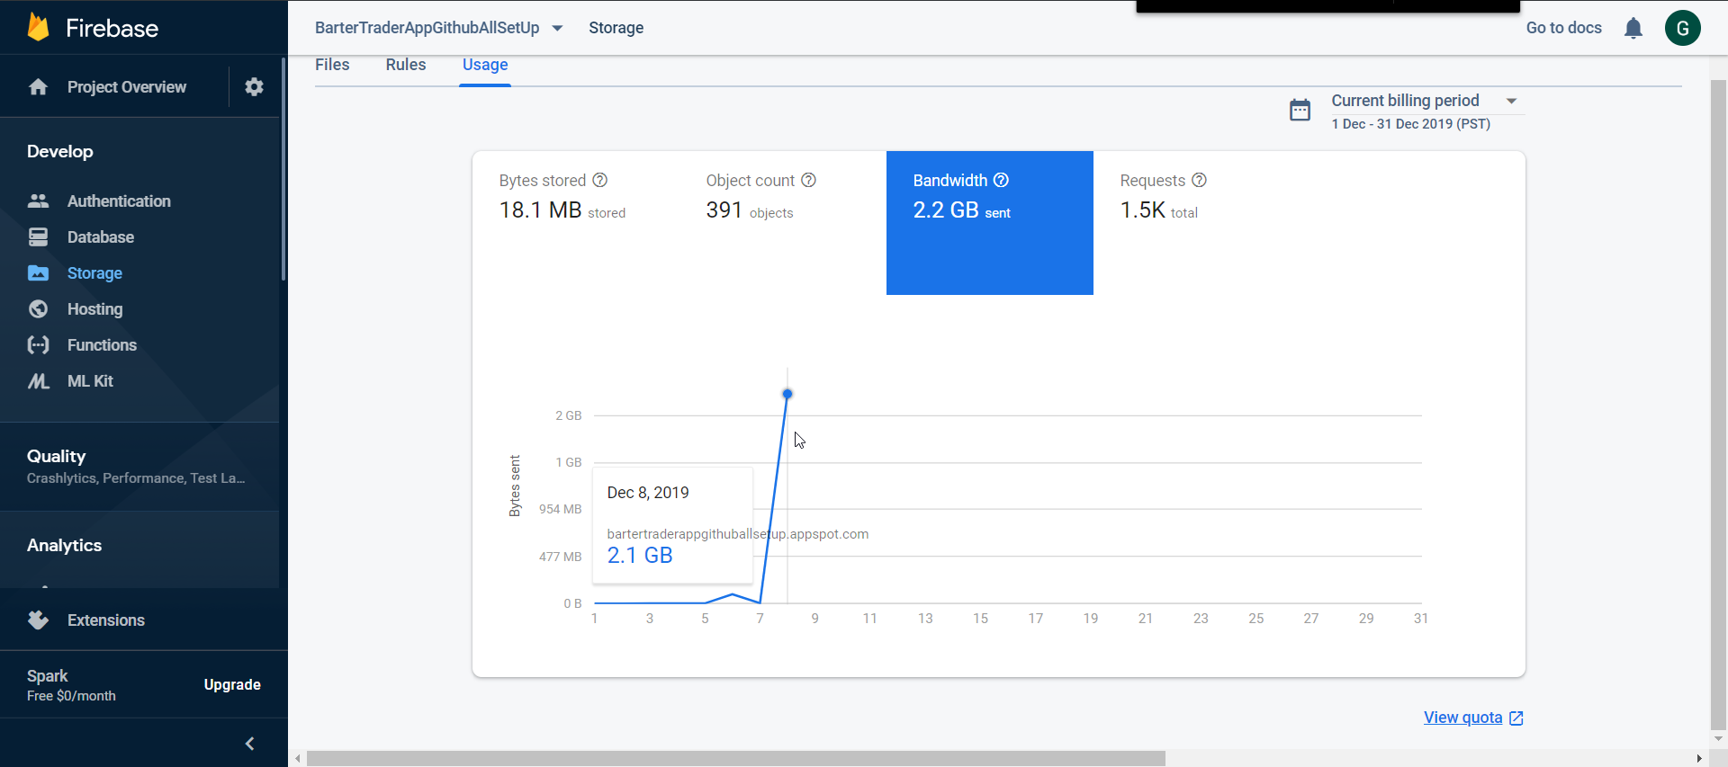Show help for Requests metric
The height and width of the screenshot is (767, 1728).
click(x=1199, y=180)
